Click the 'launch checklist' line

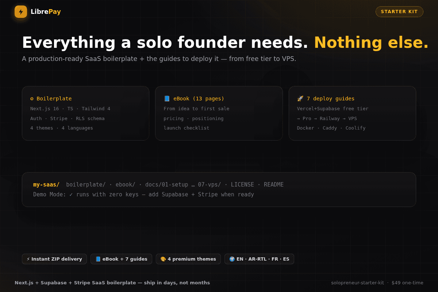pyautogui.click(x=187, y=128)
